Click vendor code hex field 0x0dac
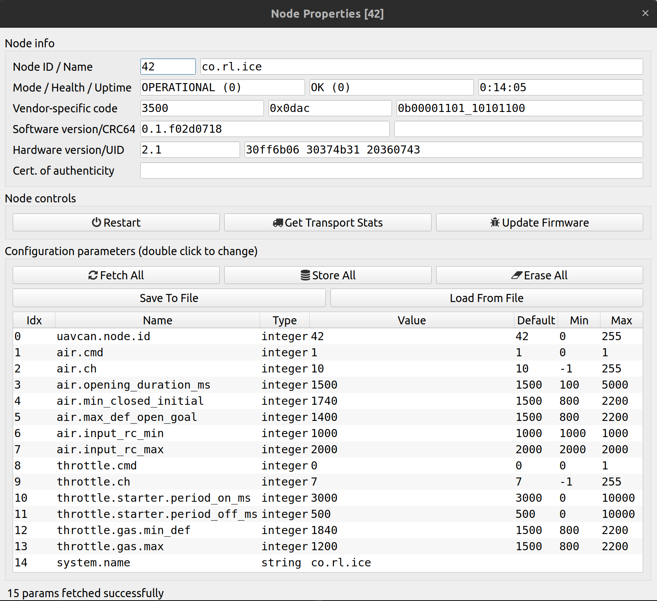The width and height of the screenshot is (657, 601). [x=330, y=108]
